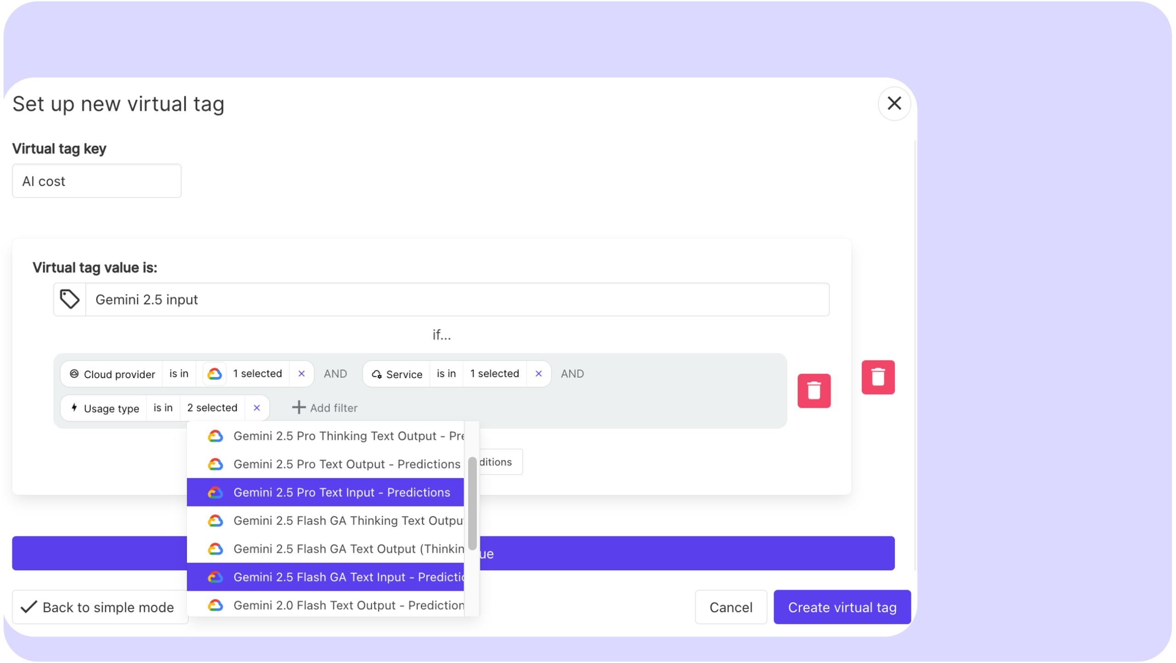Click the Google Cloud icon beside Gemini 2.5 Pro Thinking Text Output

pyautogui.click(x=215, y=436)
